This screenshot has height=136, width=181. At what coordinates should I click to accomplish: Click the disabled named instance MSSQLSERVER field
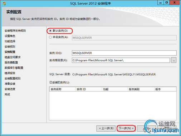[x=124, y=38]
